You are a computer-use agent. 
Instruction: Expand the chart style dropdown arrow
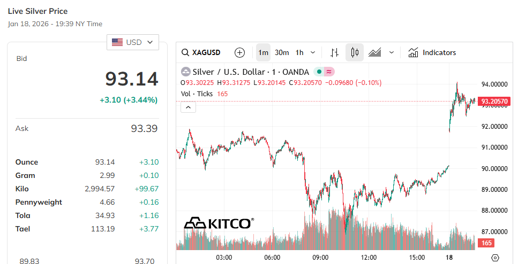coord(392,52)
